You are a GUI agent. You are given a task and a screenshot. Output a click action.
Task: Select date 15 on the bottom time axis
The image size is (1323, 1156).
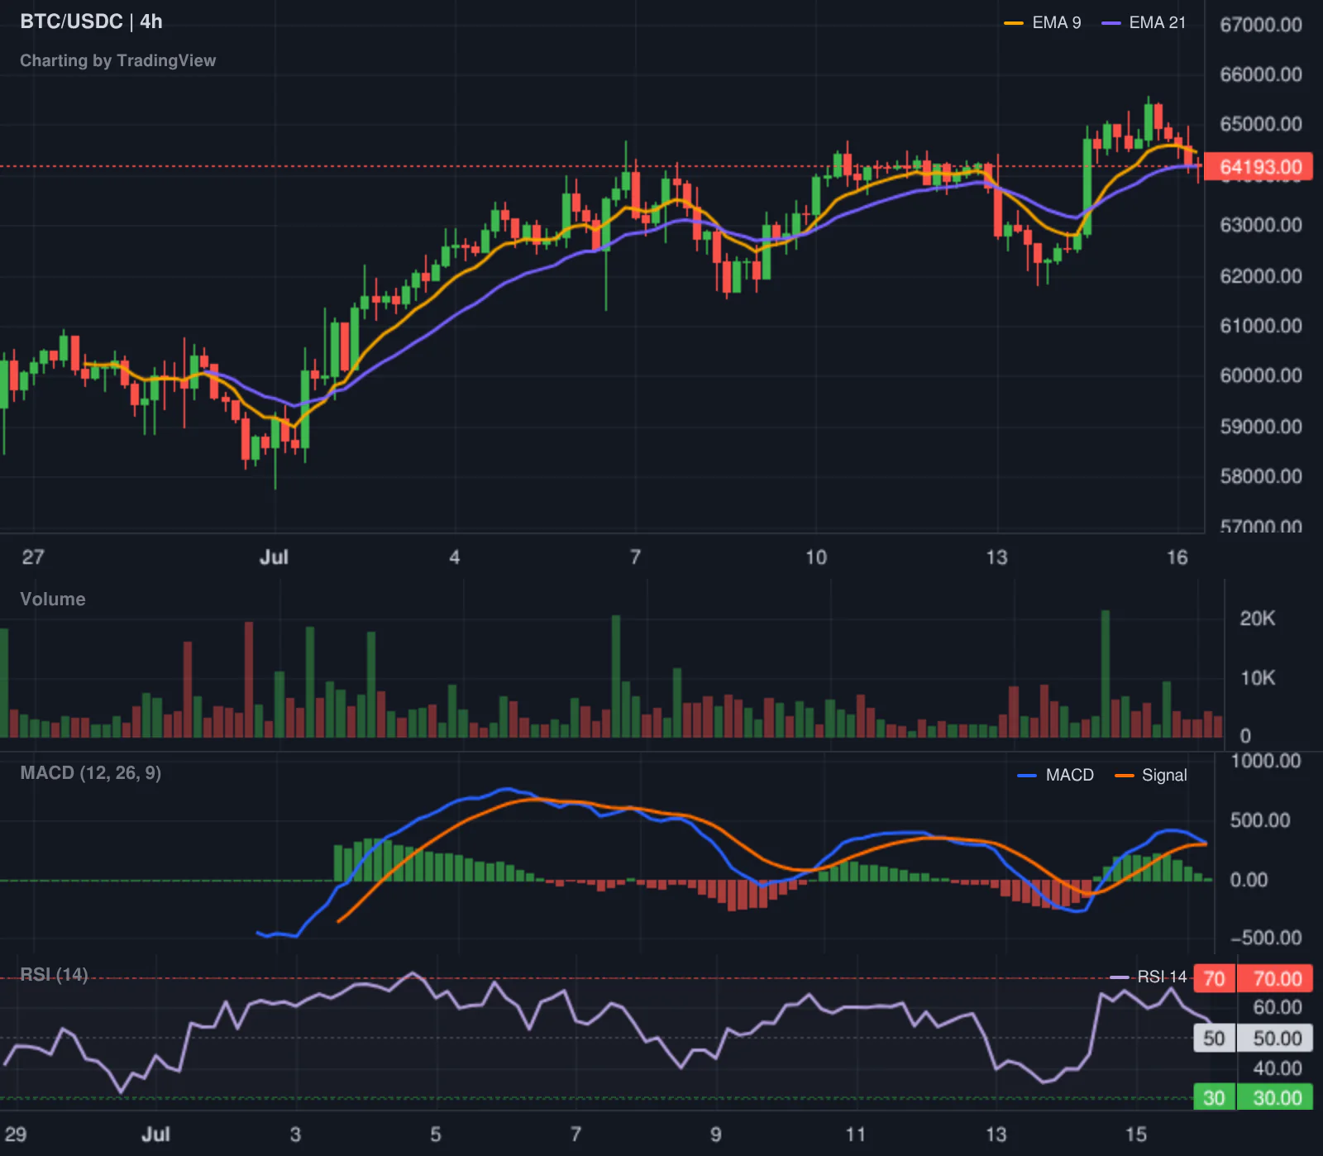[1136, 1135]
